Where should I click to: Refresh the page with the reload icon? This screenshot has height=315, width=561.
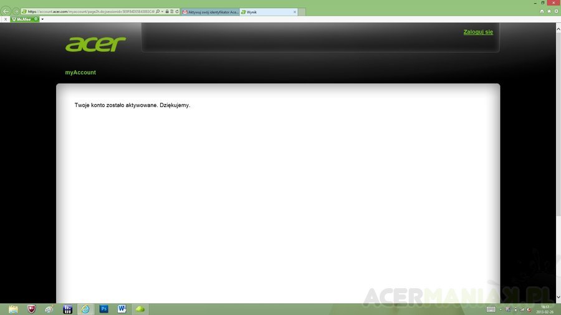[177, 12]
